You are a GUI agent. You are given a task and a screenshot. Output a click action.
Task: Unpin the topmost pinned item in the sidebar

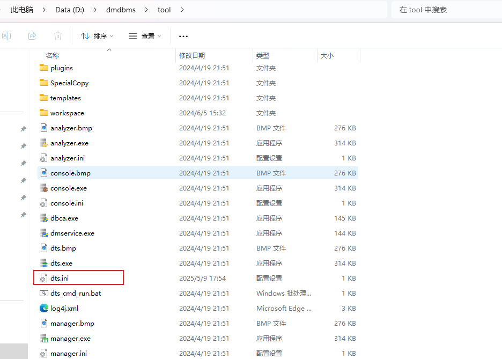point(23,129)
